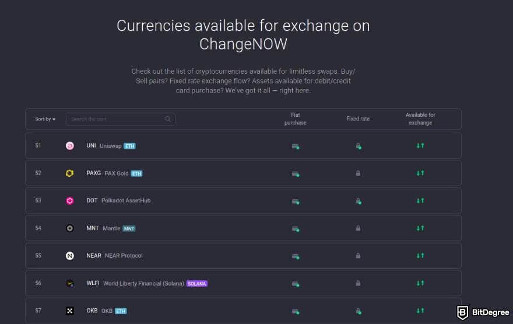Click row number 54
Image resolution: width=513 pixels, height=324 pixels.
(x=38, y=228)
